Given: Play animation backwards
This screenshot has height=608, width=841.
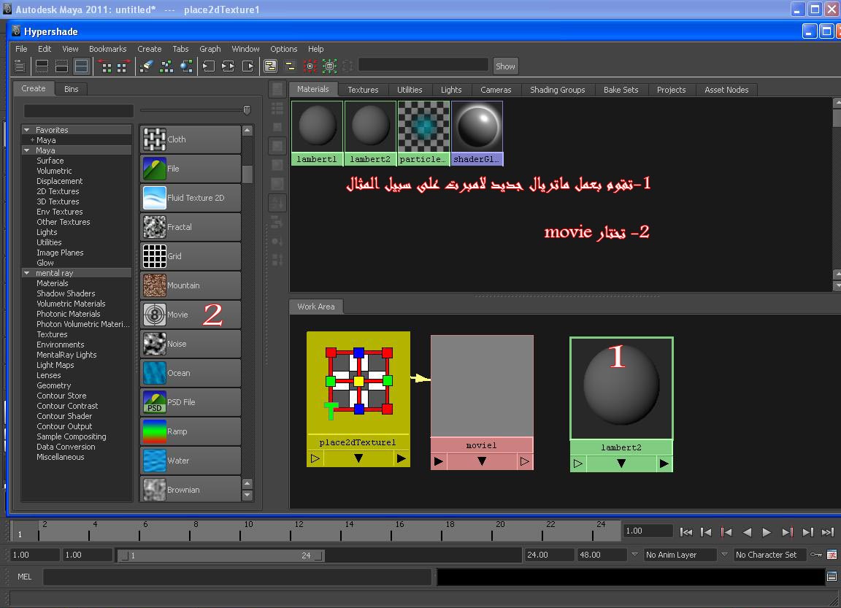Looking at the screenshot, I should pos(747,532).
